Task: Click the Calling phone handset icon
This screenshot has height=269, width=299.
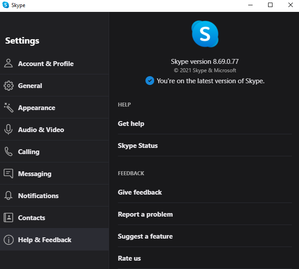Action: tap(8, 151)
